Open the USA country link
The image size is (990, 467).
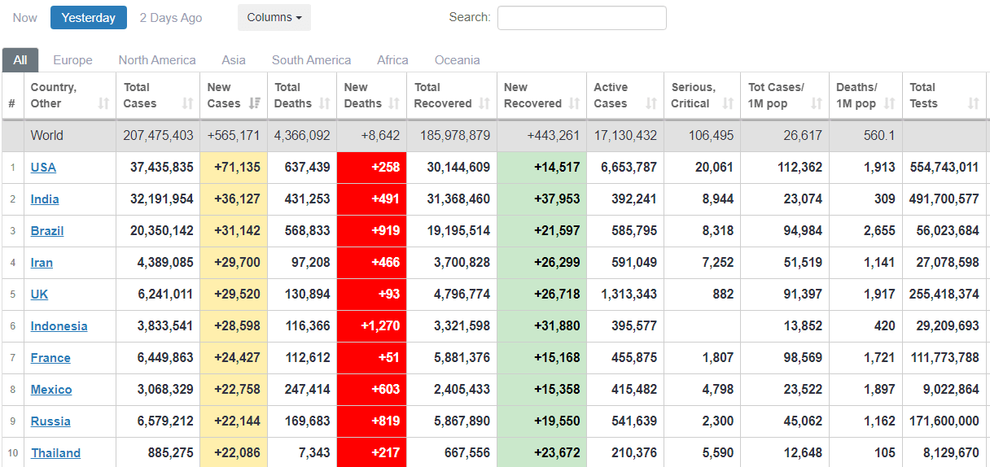(43, 168)
